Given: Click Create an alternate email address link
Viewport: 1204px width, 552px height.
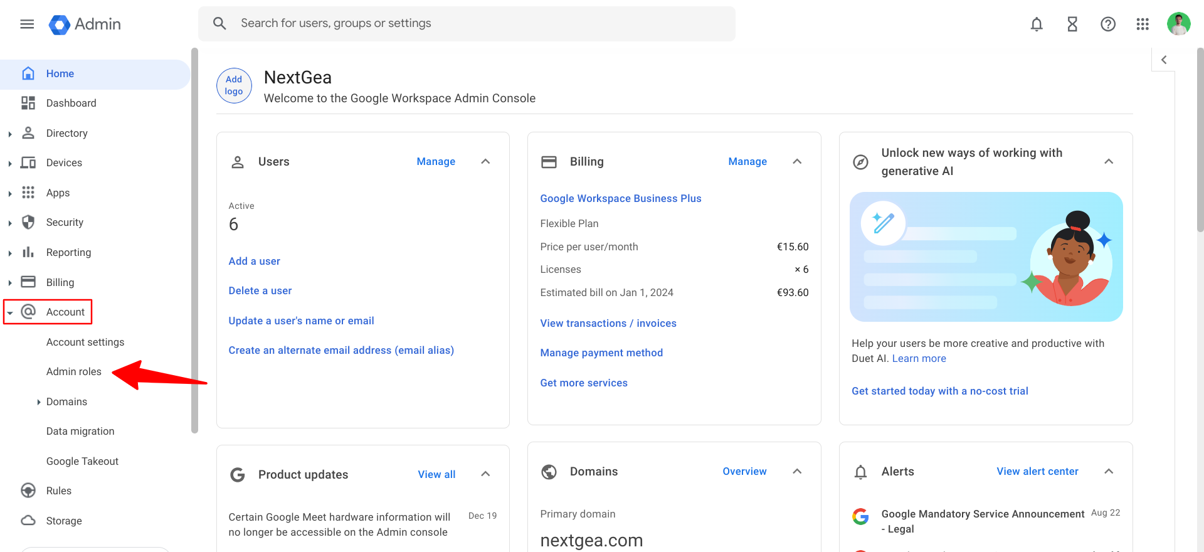Looking at the screenshot, I should pyautogui.click(x=341, y=350).
